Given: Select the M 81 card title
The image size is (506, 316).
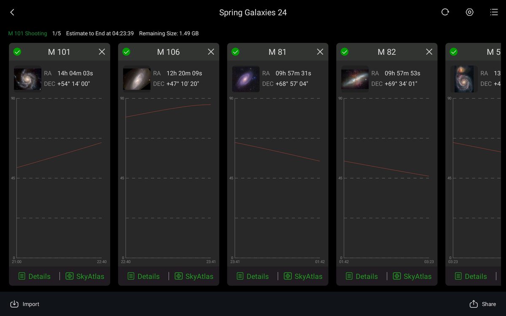Looking at the screenshot, I should tap(277, 52).
